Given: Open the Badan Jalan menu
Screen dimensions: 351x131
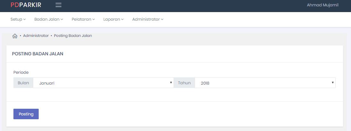Looking at the screenshot, I should (47, 19).
